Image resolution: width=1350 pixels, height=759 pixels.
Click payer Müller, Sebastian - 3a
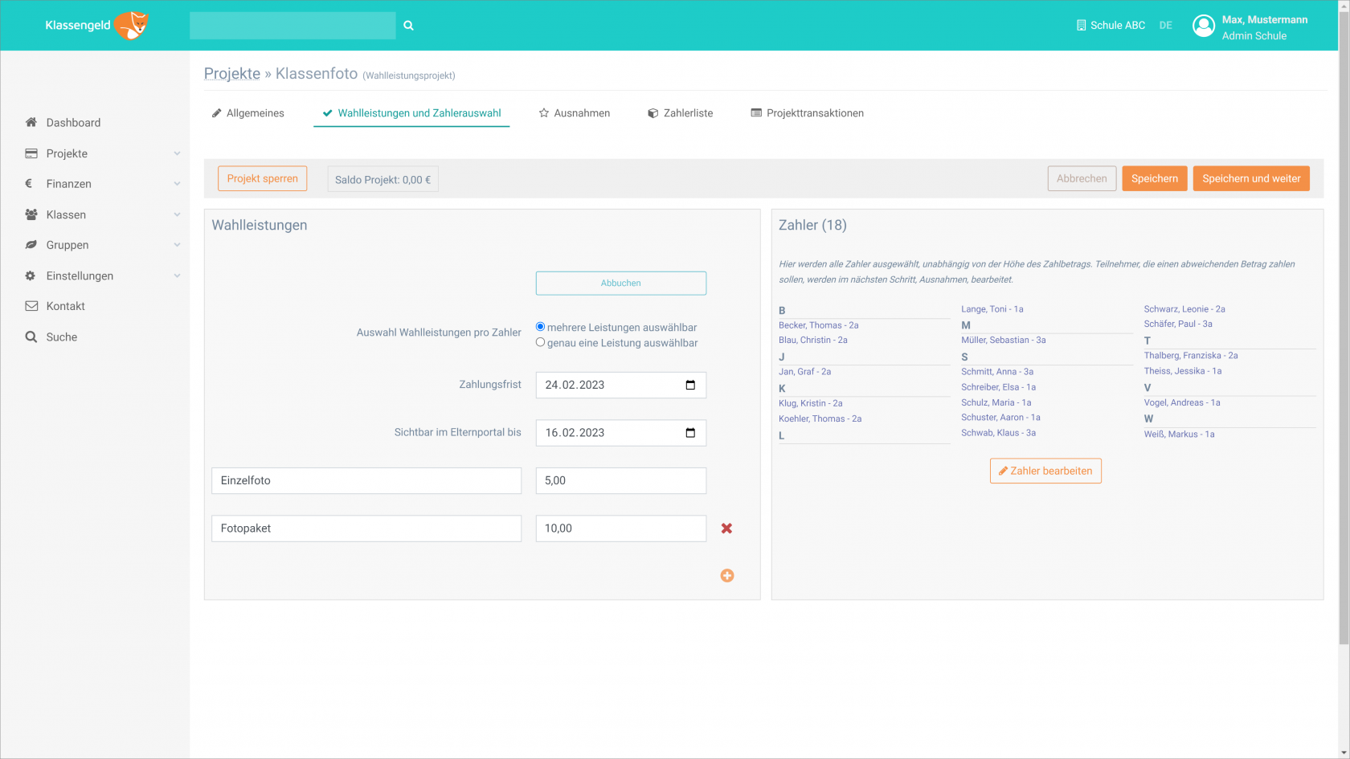[x=1004, y=341]
